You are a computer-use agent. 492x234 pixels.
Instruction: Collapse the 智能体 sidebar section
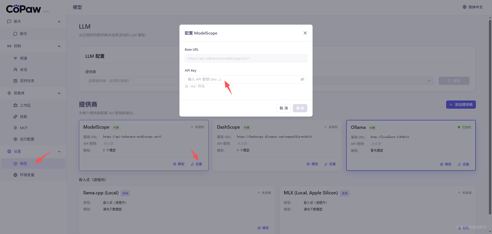point(59,93)
